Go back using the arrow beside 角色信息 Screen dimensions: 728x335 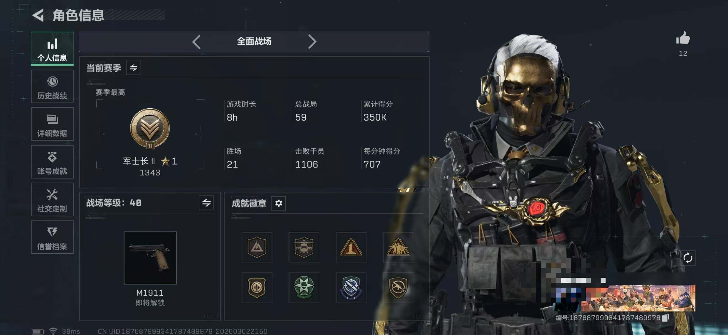[x=38, y=15]
